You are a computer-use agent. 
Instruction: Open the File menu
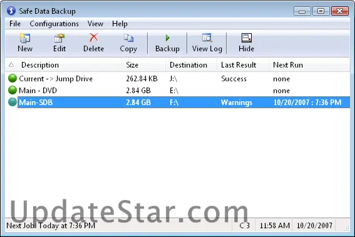click(15, 24)
